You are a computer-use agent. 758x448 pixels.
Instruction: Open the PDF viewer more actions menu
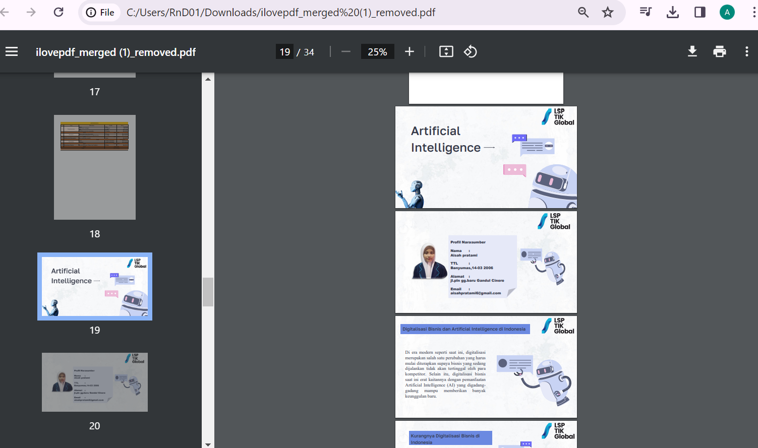pos(747,51)
